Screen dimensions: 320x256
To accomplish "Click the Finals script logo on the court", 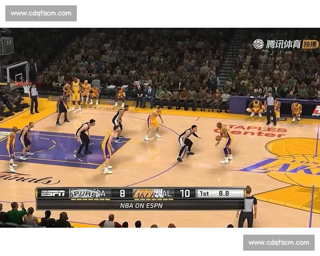I will [29, 178].
